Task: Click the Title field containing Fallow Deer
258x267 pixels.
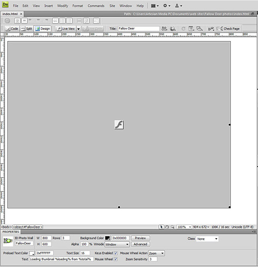Action: click(x=139, y=28)
